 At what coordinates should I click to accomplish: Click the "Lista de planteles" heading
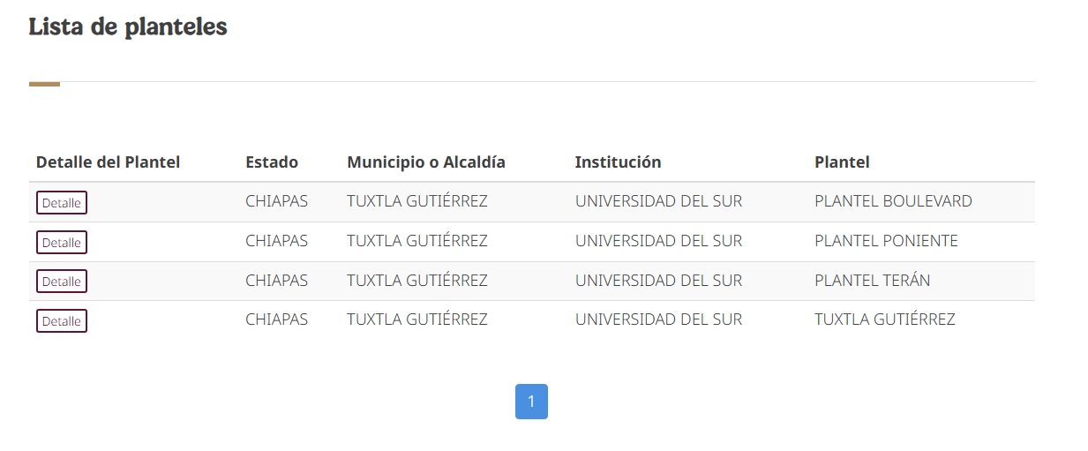pyautogui.click(x=128, y=27)
